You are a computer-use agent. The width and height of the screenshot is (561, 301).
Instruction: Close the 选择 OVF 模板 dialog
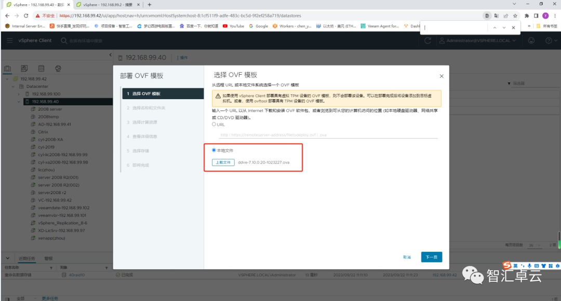[x=442, y=76]
